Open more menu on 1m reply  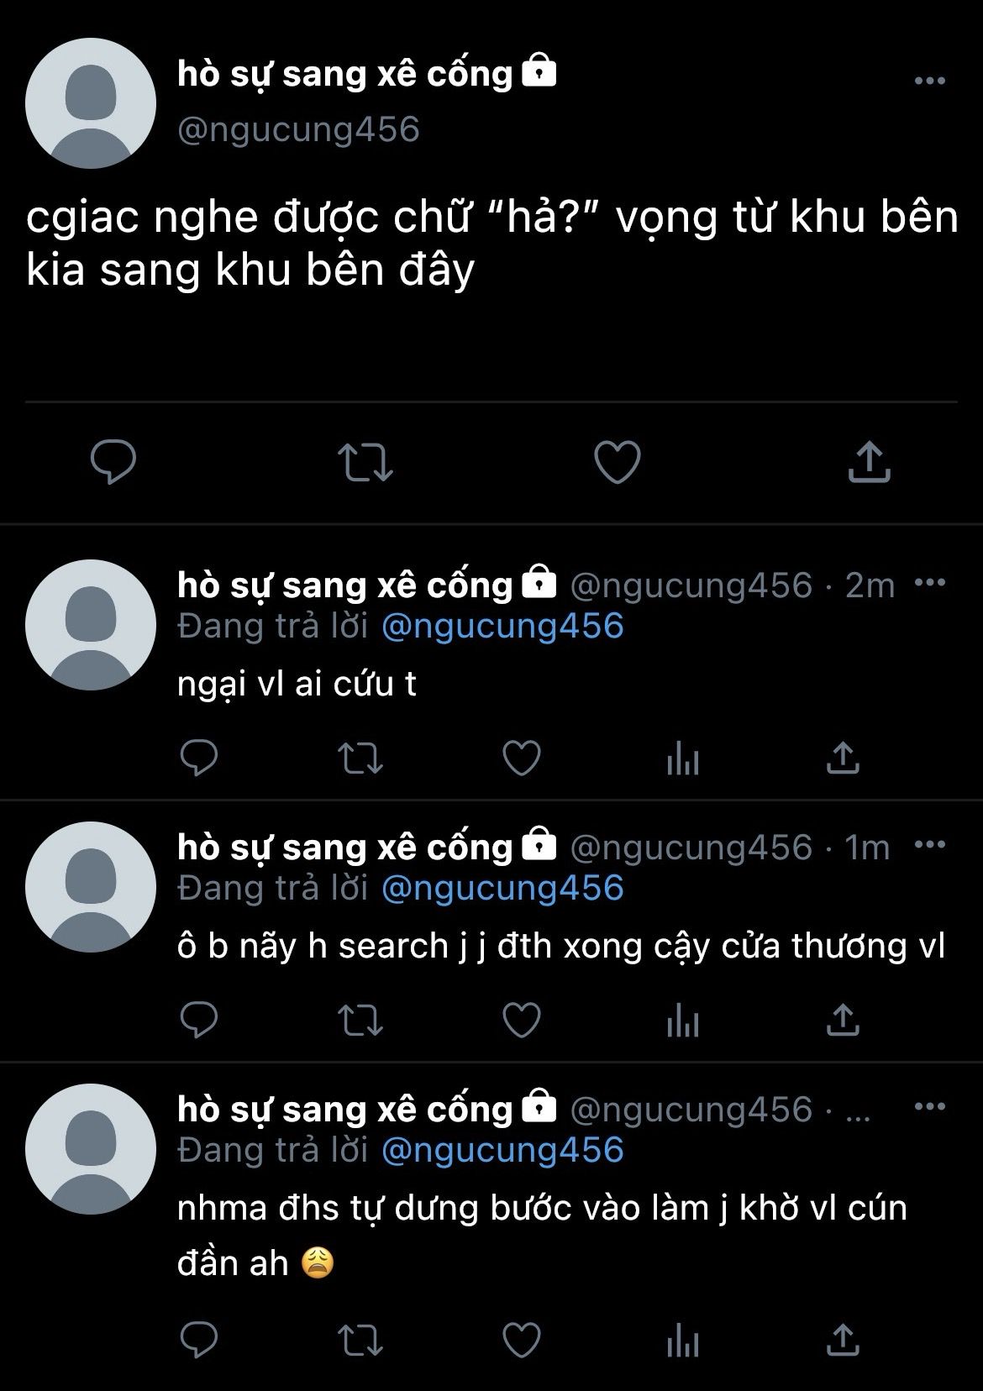coord(929,845)
